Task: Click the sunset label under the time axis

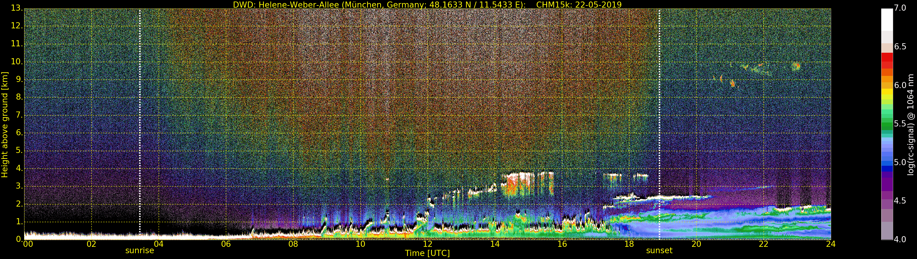Action: tap(659, 250)
